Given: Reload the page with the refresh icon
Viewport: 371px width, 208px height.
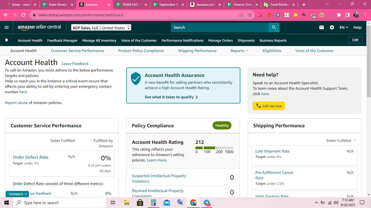Looking at the screenshot, I should pos(23,15).
